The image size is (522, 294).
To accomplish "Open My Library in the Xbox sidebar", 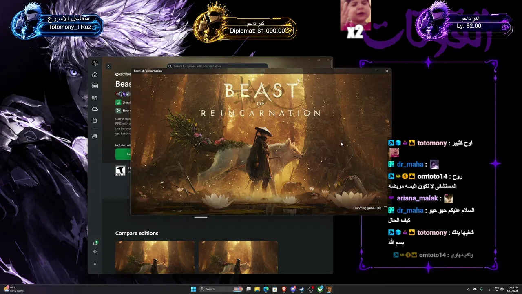I will pos(95,98).
